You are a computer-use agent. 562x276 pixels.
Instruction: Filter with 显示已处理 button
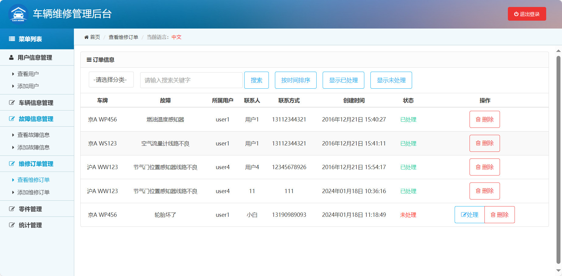pos(343,80)
